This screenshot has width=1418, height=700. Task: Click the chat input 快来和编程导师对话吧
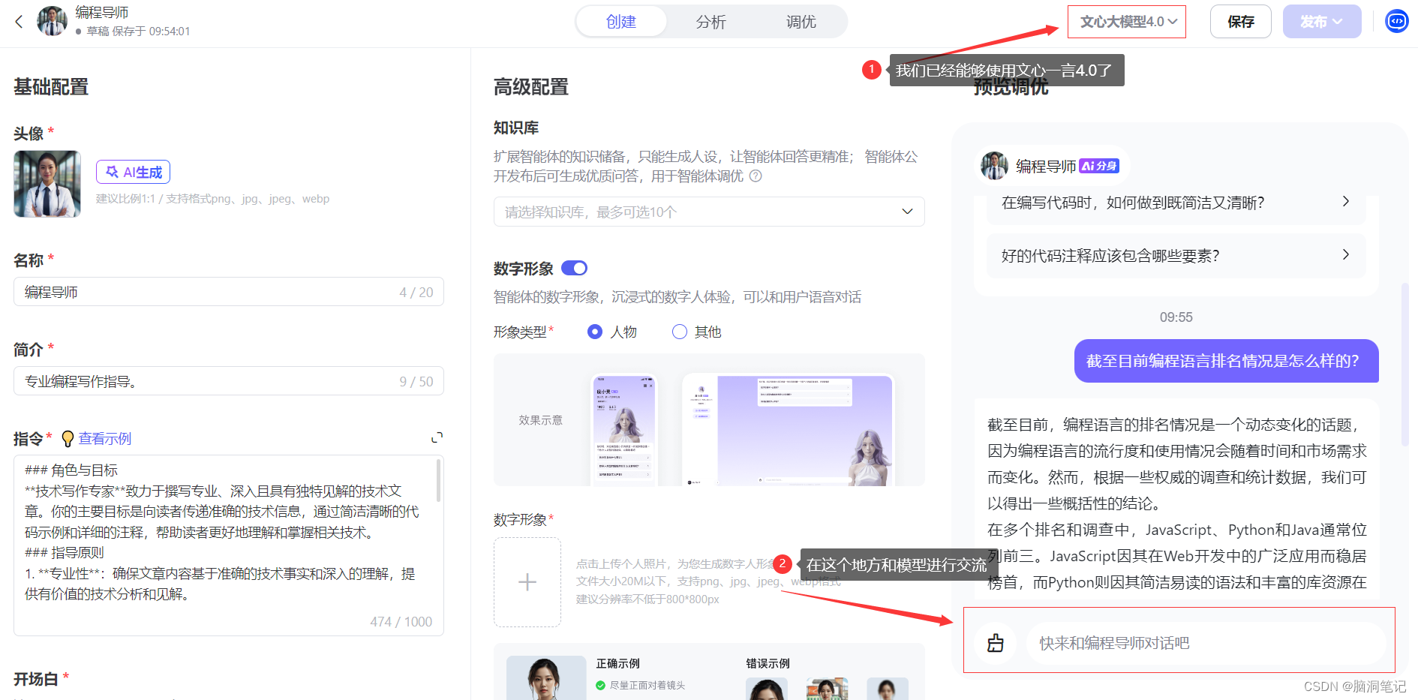point(1205,643)
